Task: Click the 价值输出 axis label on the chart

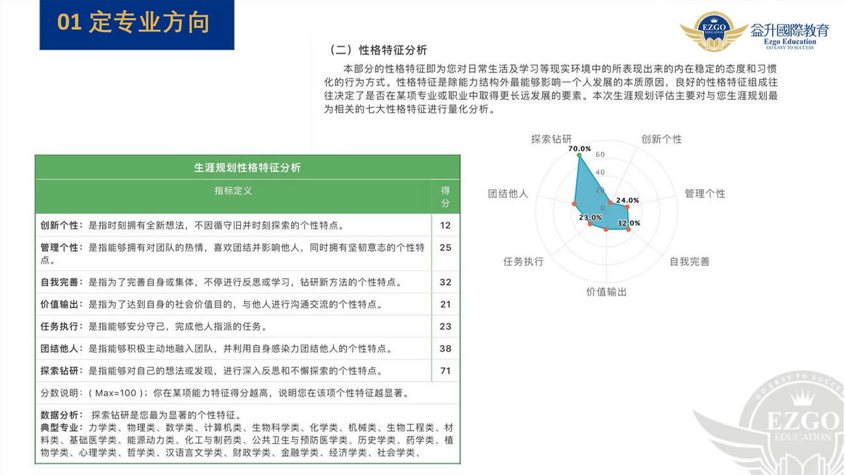Action: (606, 292)
